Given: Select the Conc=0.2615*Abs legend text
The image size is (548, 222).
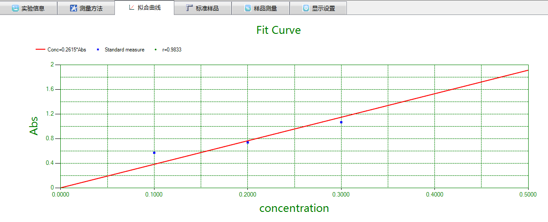Looking at the screenshot, I should (66, 50).
